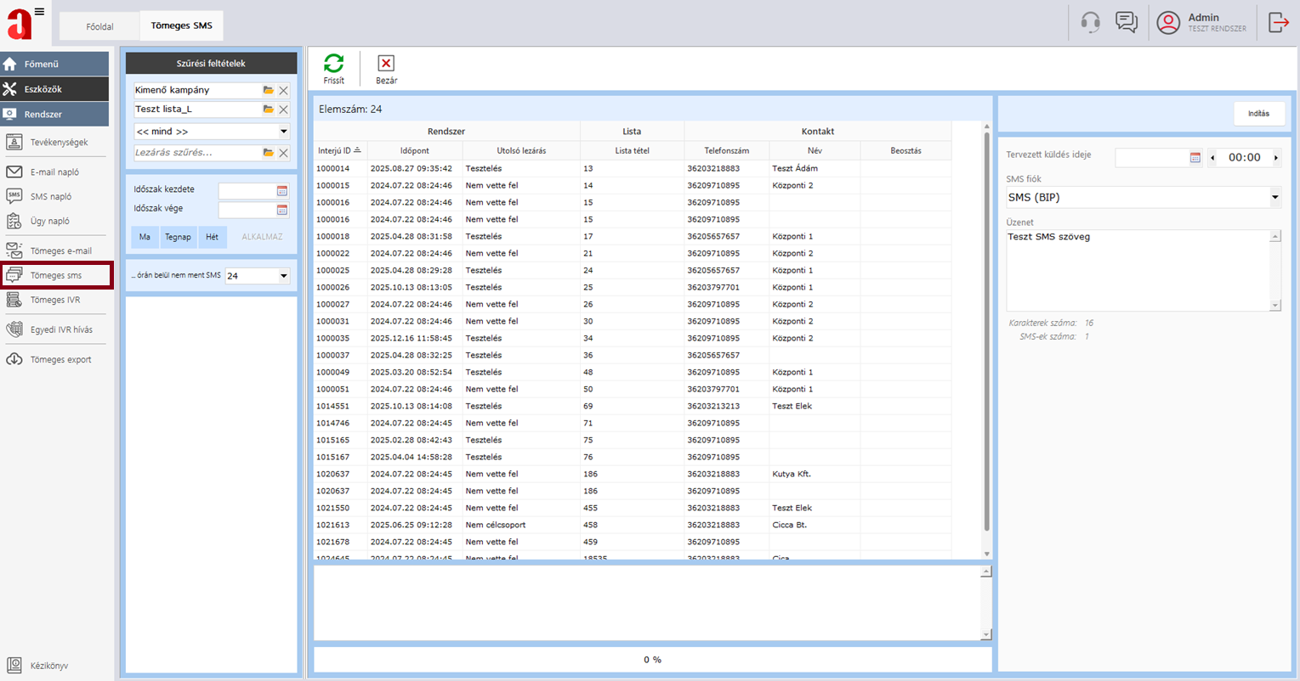The width and height of the screenshot is (1300, 681).
Task: Open Tömeges e-mail in sidebar
Action: tap(60, 250)
